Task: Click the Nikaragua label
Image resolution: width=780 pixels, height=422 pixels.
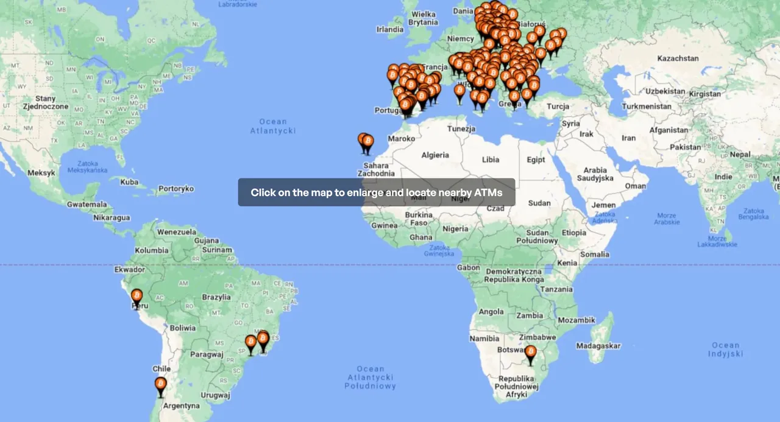Action: [x=112, y=217]
